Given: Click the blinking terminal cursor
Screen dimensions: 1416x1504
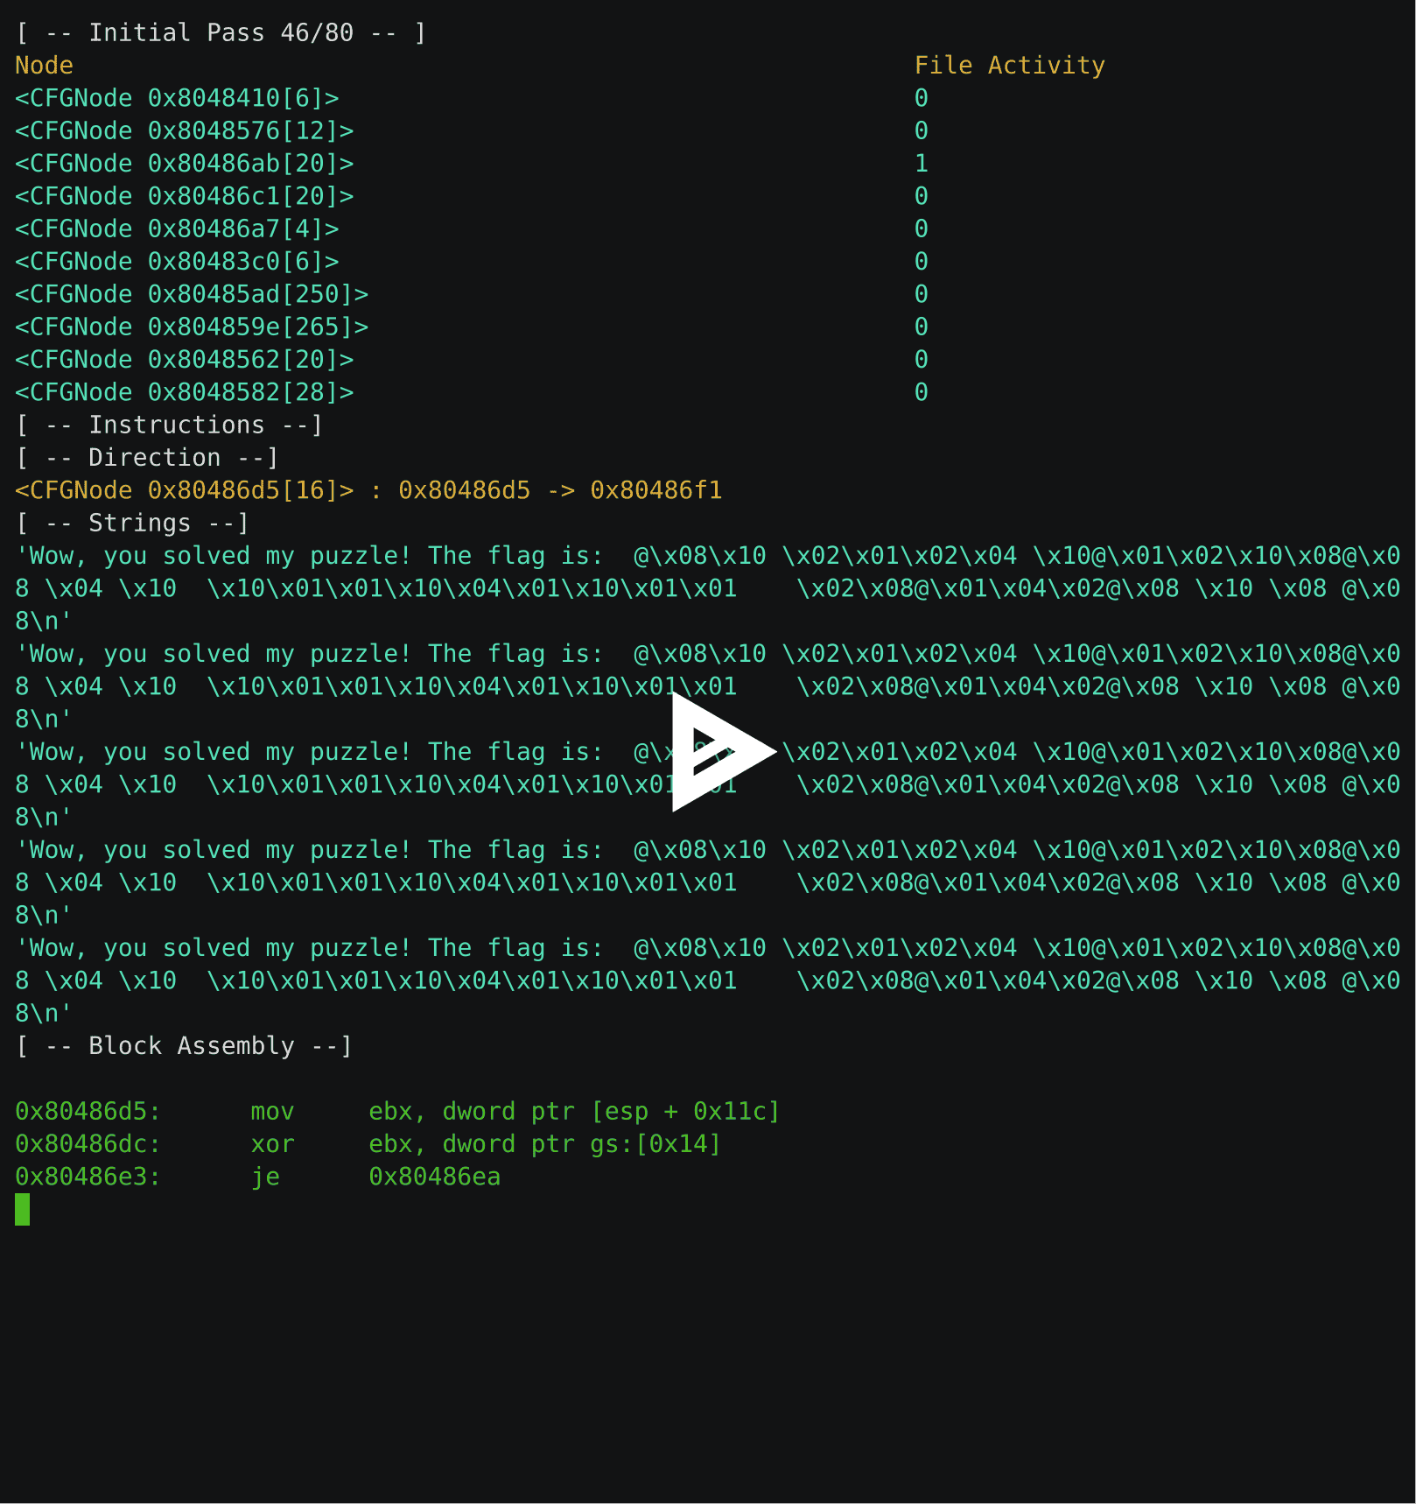Looking at the screenshot, I should point(23,1211).
